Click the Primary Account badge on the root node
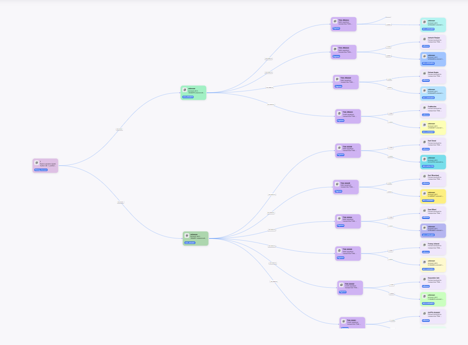 tap(41, 170)
